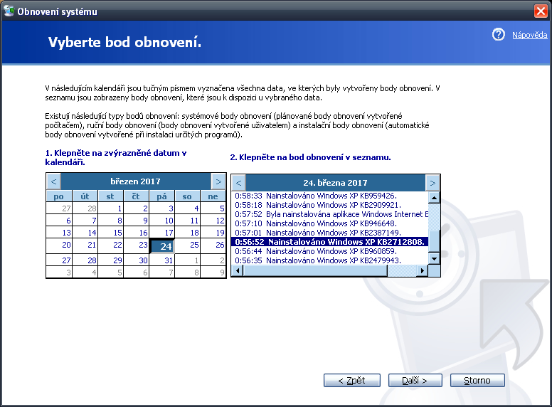Select March 20 in the calendar

[60, 245]
